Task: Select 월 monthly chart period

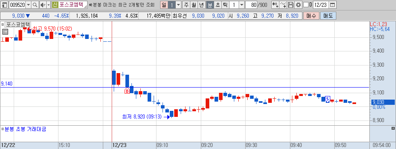Action: (x=194, y=4)
